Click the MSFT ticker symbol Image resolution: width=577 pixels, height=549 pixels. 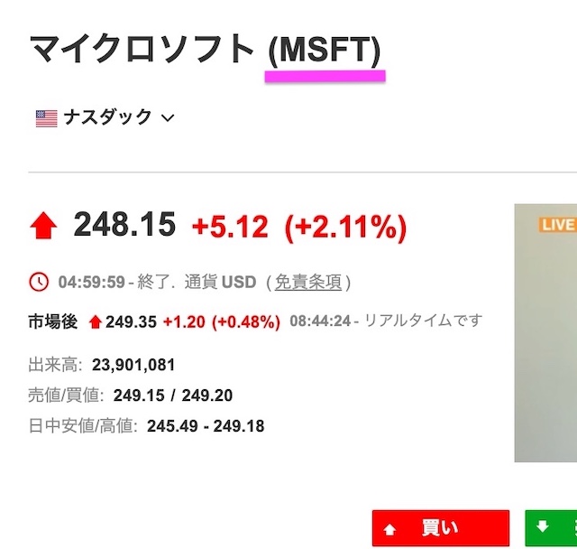(x=325, y=49)
